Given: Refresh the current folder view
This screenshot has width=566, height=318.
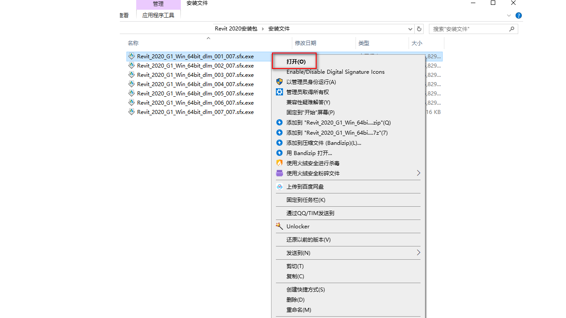Looking at the screenshot, I should pos(420,29).
